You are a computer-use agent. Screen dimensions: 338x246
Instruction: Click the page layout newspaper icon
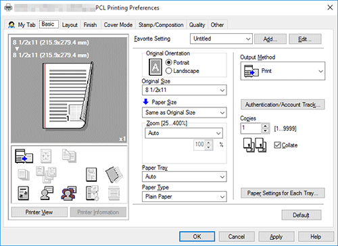point(24,193)
